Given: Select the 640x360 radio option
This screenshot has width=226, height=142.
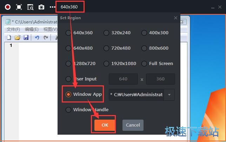Looking at the screenshot, I should coord(68,33).
